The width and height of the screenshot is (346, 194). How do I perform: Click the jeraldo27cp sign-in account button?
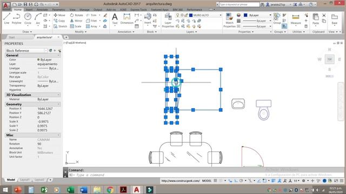279,4
